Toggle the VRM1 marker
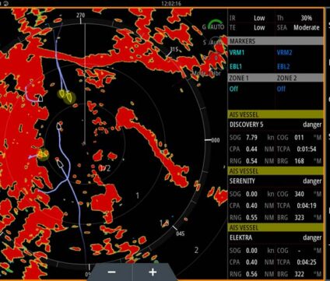Image resolution: width=330 pixels, height=281 pixels. tap(237, 53)
